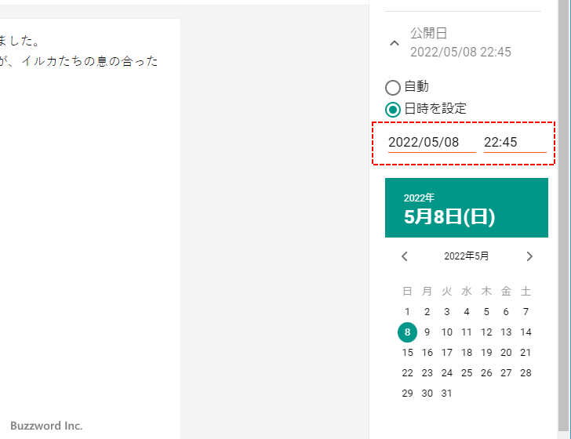Select May 30 in the calendar

coord(427,393)
